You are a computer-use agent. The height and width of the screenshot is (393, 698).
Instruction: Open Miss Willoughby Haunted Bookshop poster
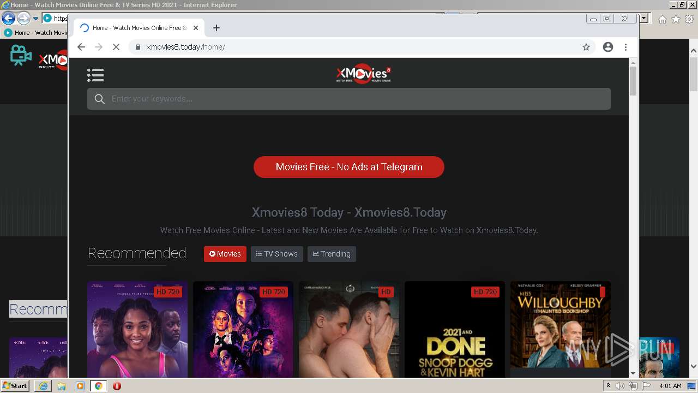click(x=561, y=329)
